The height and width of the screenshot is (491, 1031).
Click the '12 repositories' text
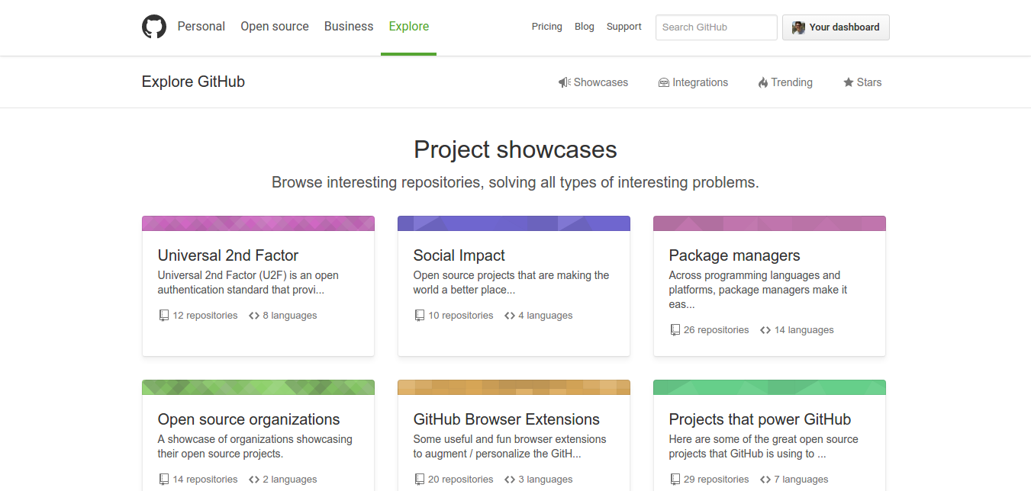(x=205, y=316)
